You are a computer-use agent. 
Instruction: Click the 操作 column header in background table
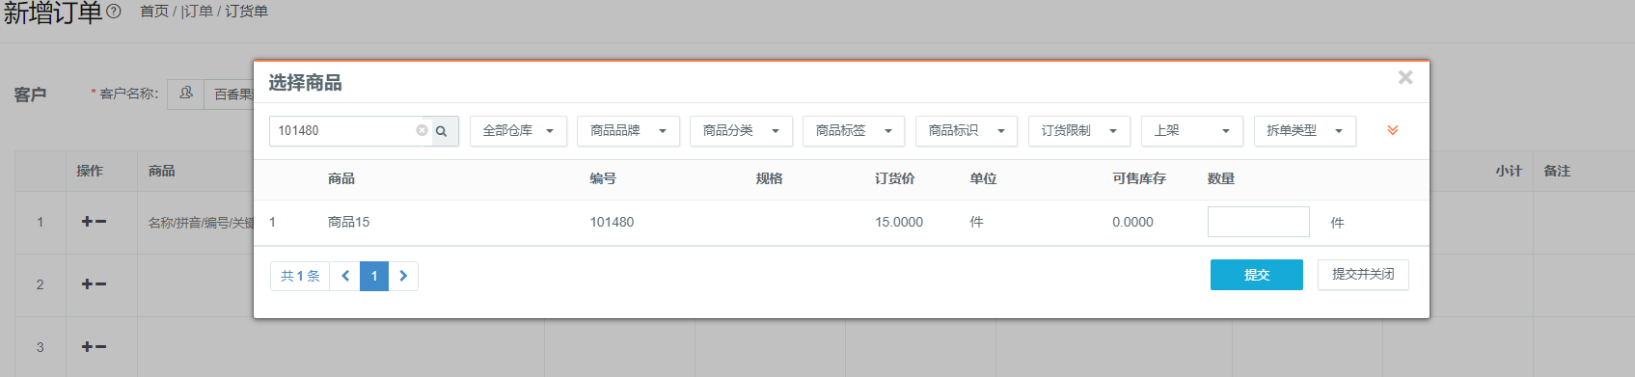90,171
